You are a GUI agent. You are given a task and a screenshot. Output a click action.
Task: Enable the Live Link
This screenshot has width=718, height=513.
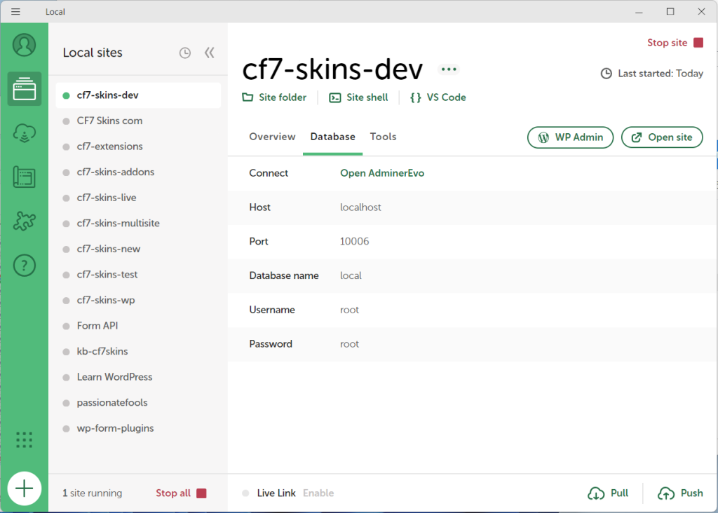(x=318, y=493)
